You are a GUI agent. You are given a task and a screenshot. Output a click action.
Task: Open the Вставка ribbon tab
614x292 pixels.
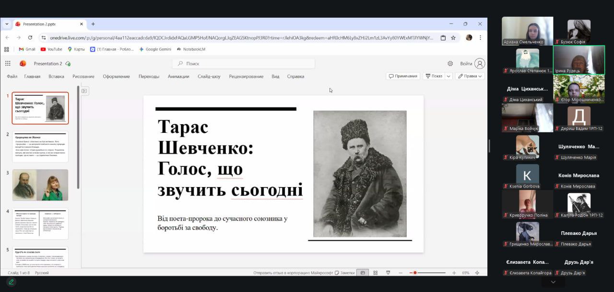pyautogui.click(x=56, y=76)
